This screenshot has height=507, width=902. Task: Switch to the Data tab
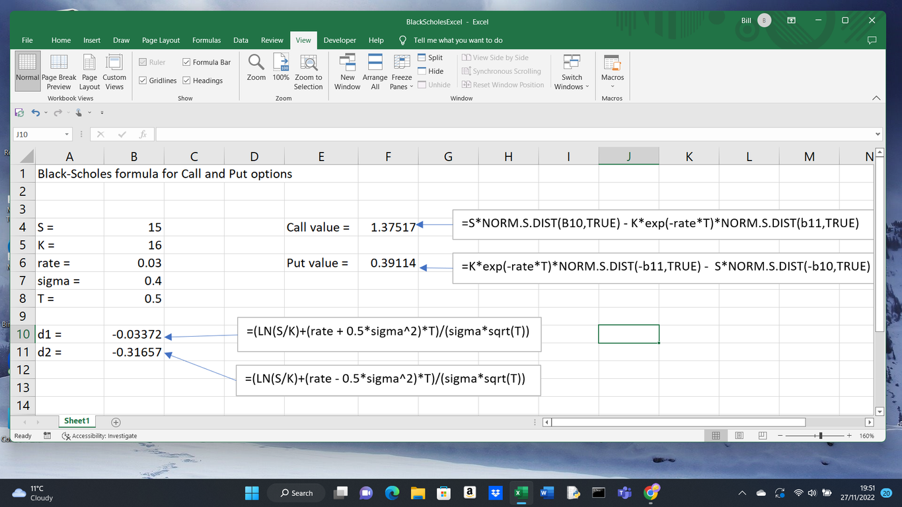241,40
